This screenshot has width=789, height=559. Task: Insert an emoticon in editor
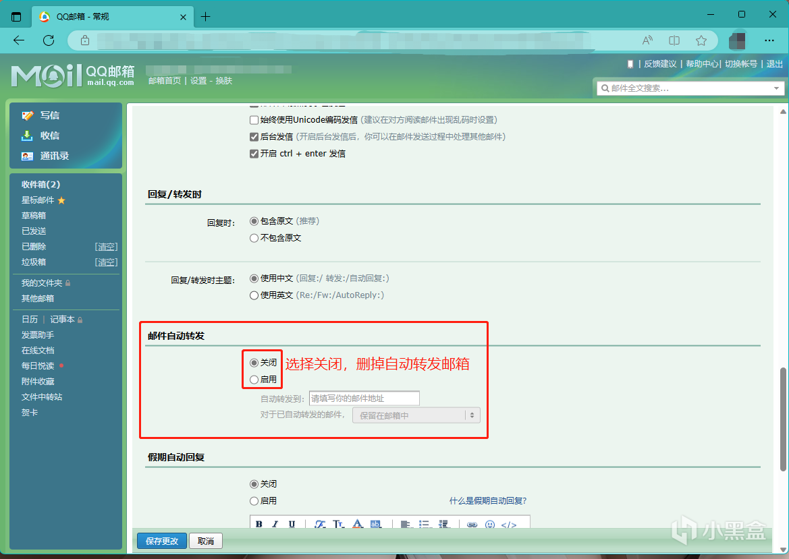(x=489, y=525)
